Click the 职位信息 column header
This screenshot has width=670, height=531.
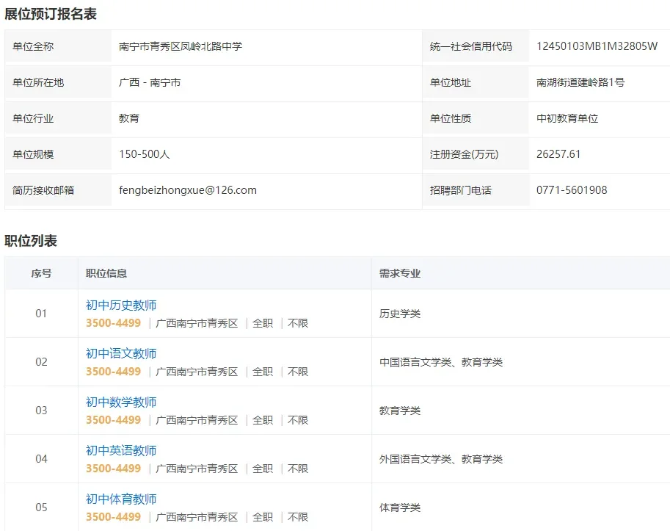coord(106,273)
